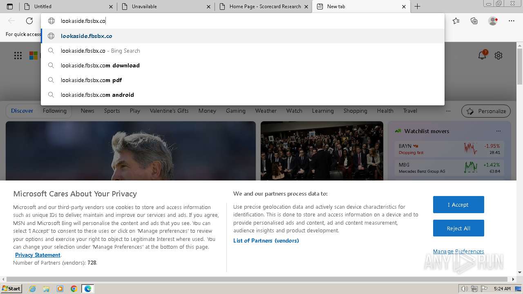Viewport: 523px width, 294px height.
Task: Open the Health category
Action: pyautogui.click(x=385, y=111)
